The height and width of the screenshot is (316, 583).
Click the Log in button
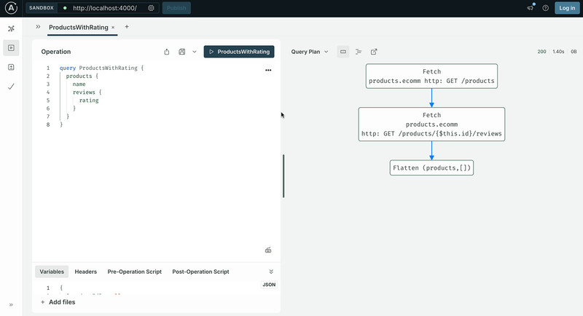(567, 8)
